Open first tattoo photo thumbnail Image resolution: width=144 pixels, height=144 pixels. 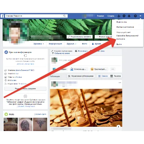[x=10, y=124]
